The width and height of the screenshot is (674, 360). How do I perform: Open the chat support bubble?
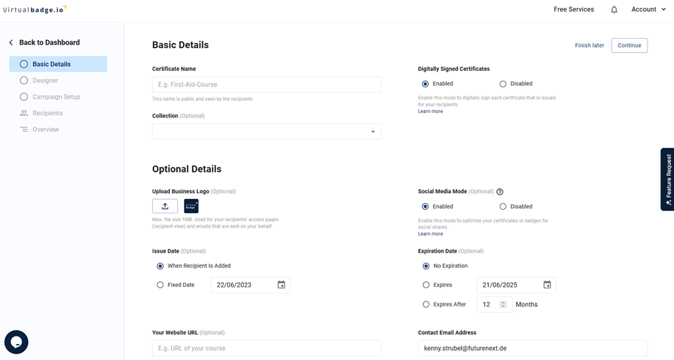coord(16,342)
